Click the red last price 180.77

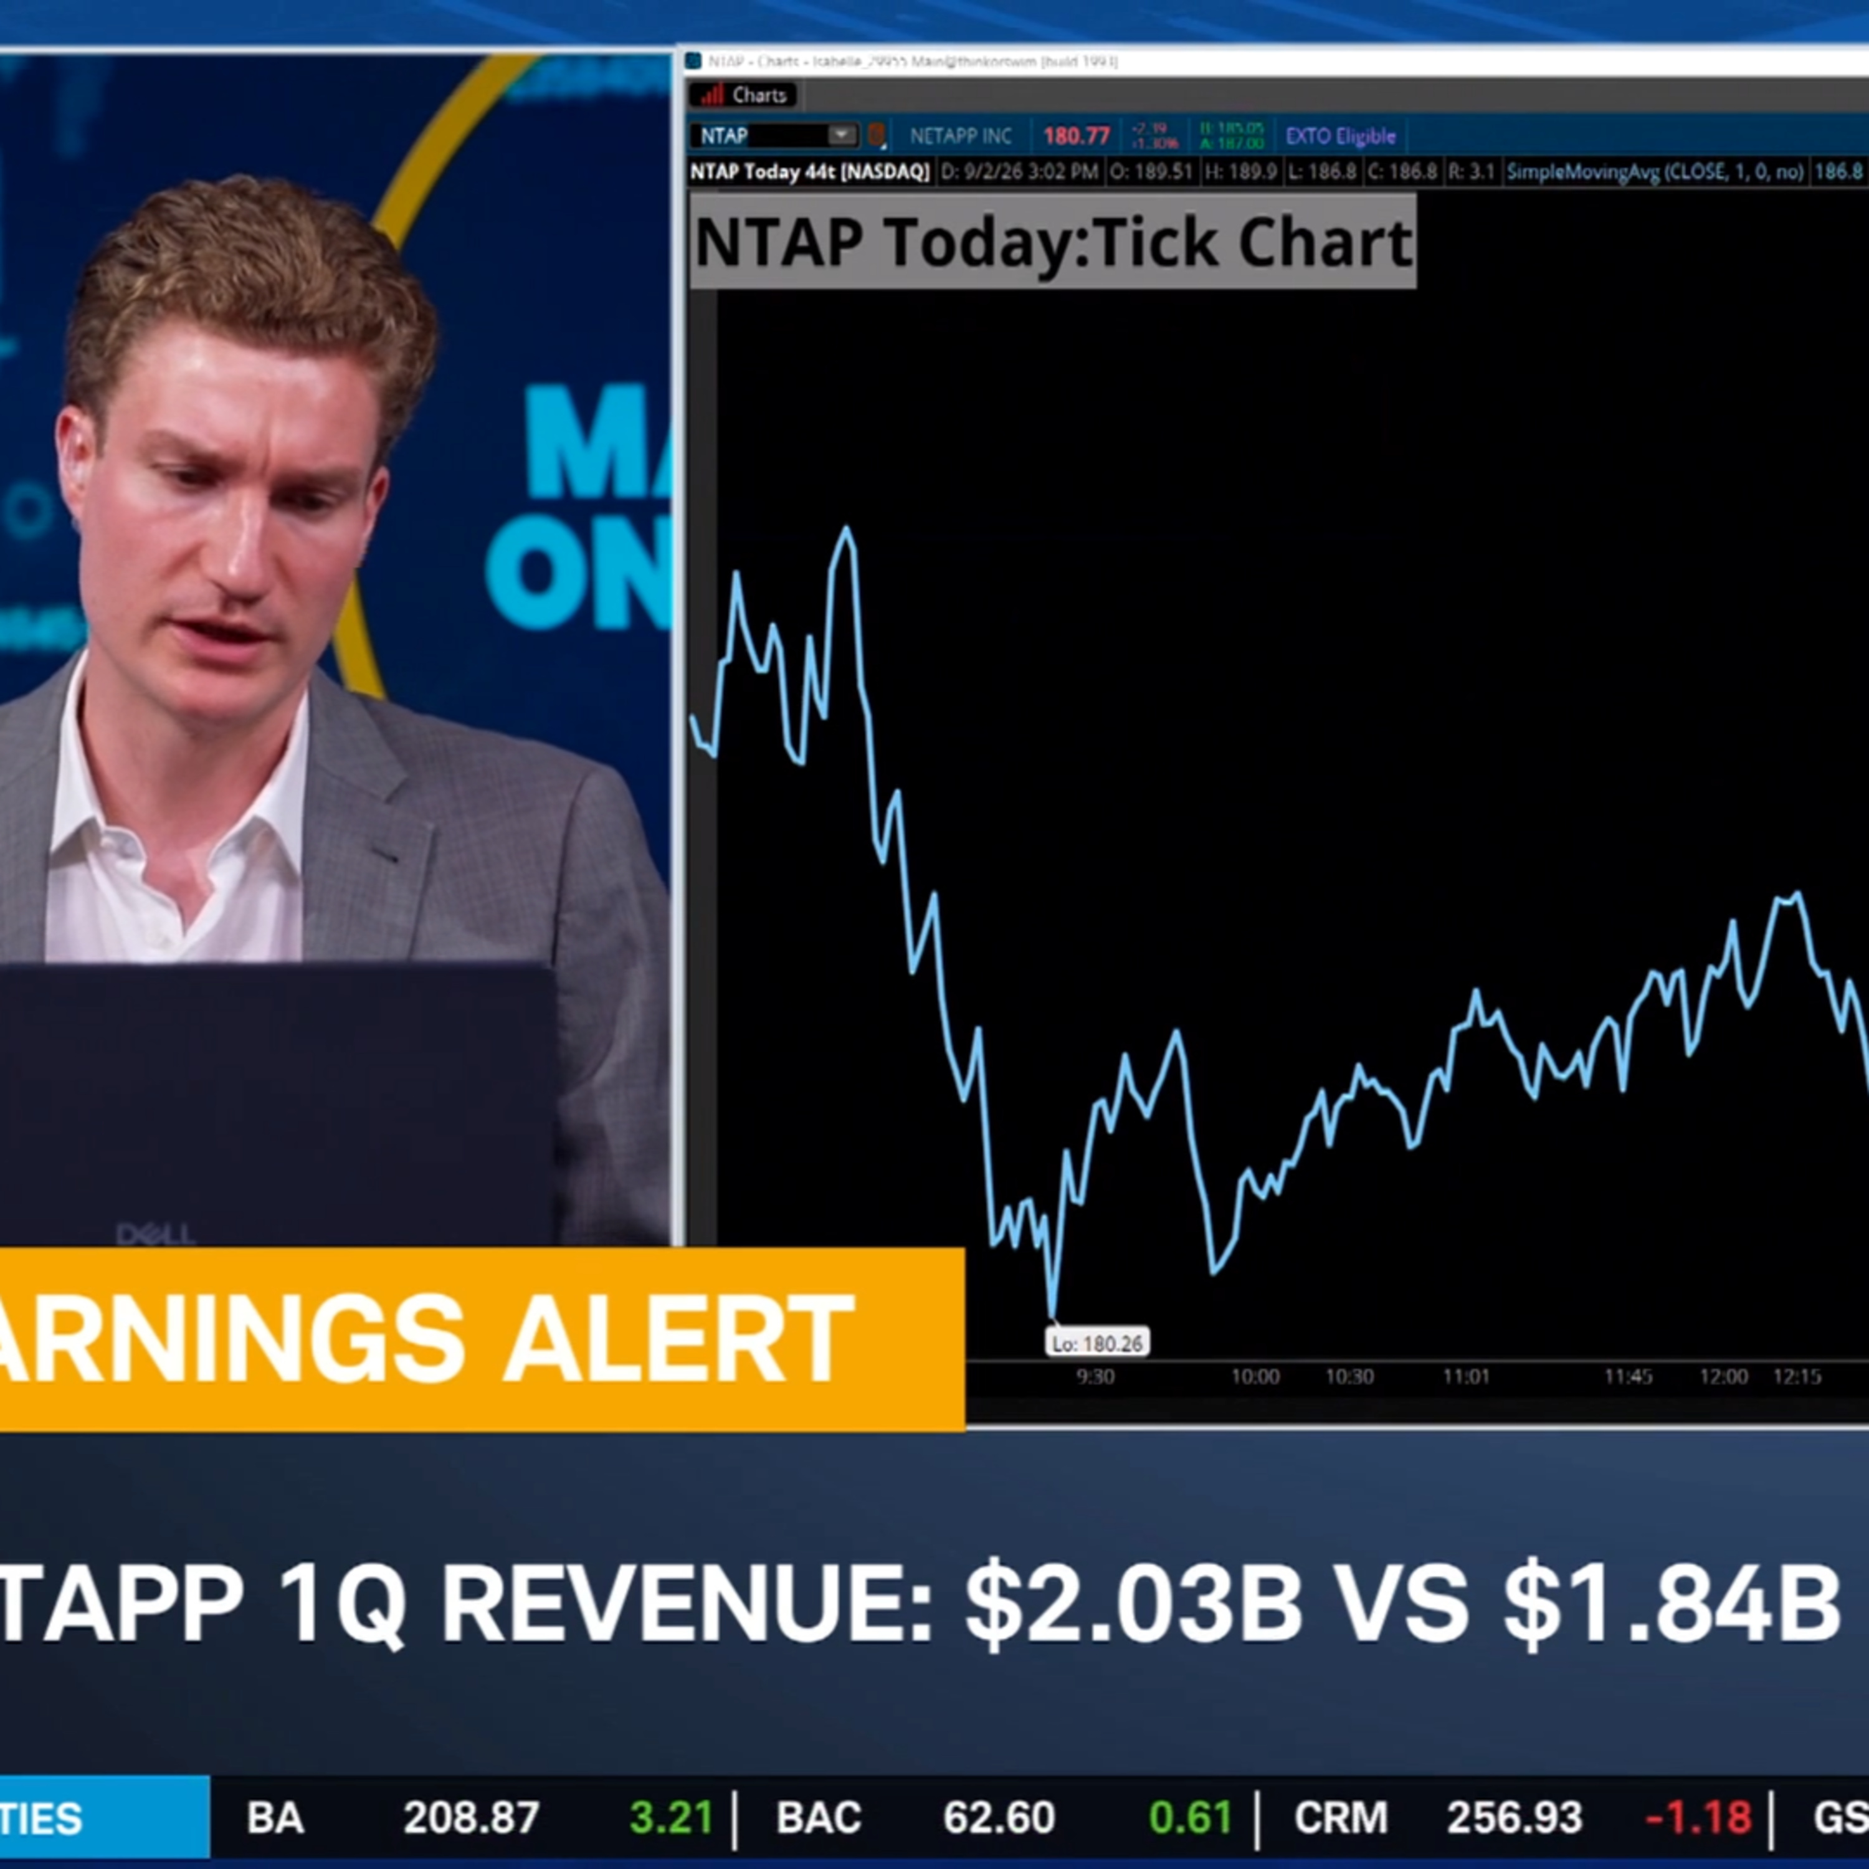click(1077, 136)
